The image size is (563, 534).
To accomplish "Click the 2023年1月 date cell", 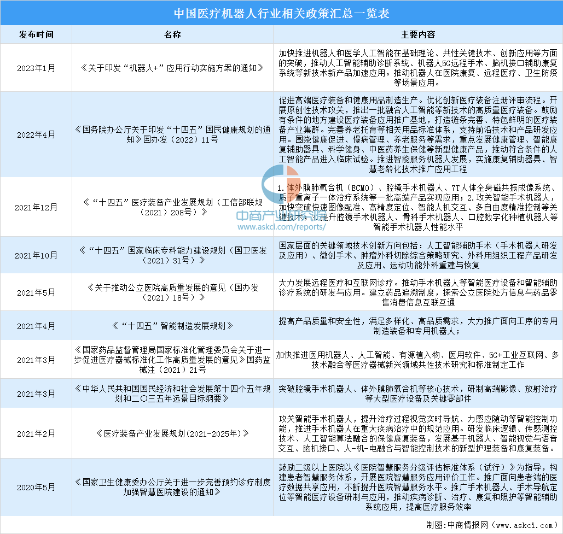I will pyautogui.click(x=36, y=68).
